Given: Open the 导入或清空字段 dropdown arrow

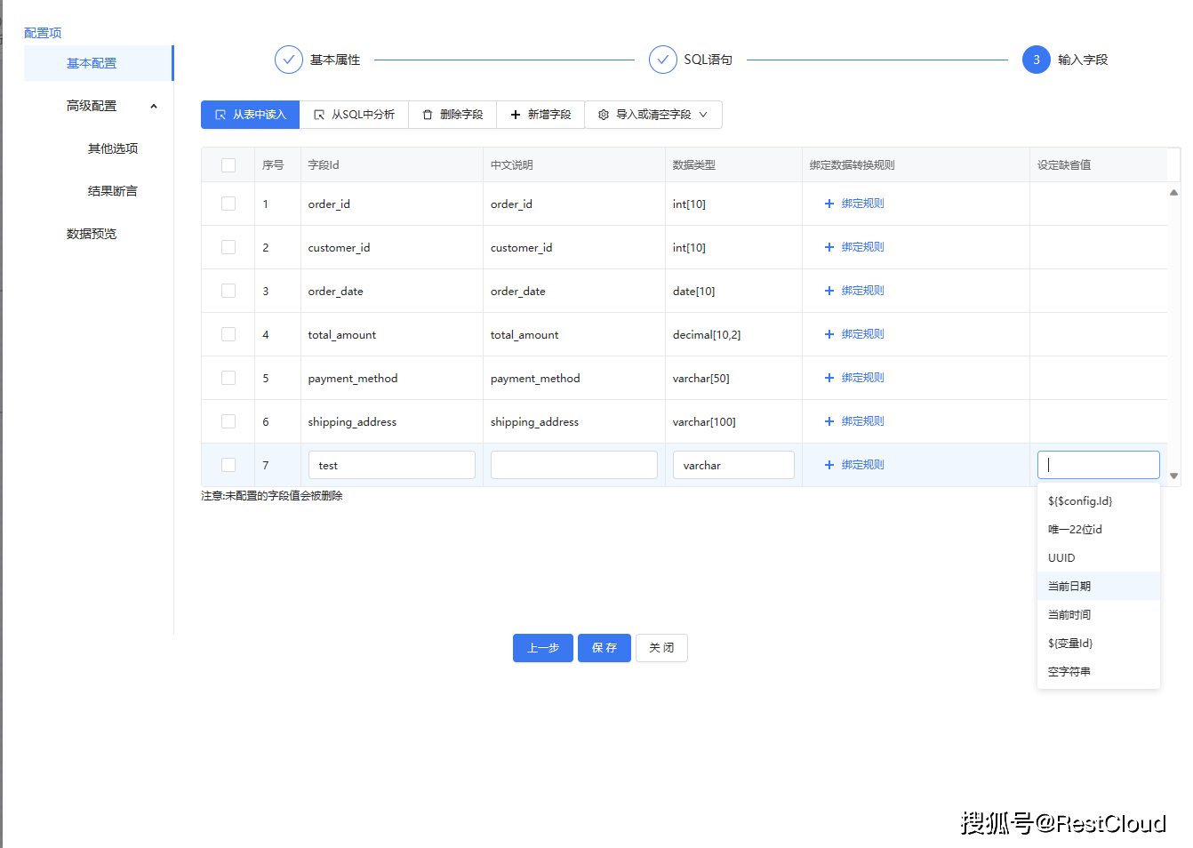Looking at the screenshot, I should pyautogui.click(x=702, y=115).
